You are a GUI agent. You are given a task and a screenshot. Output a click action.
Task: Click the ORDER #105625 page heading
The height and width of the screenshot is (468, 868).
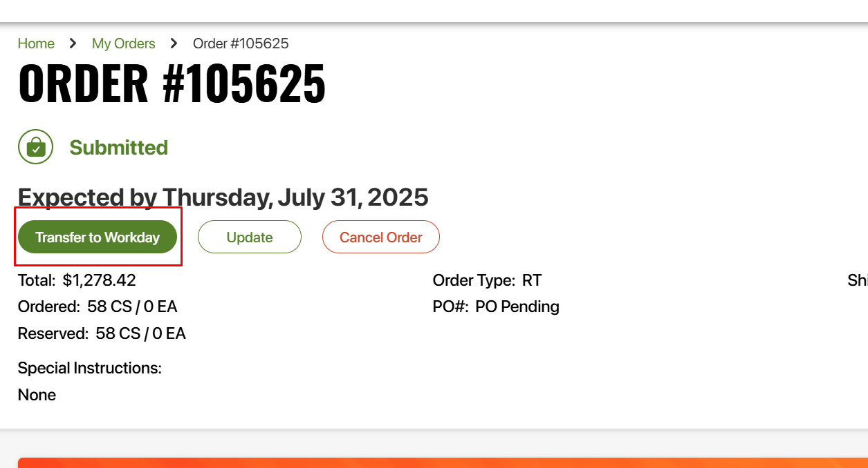[x=172, y=84]
